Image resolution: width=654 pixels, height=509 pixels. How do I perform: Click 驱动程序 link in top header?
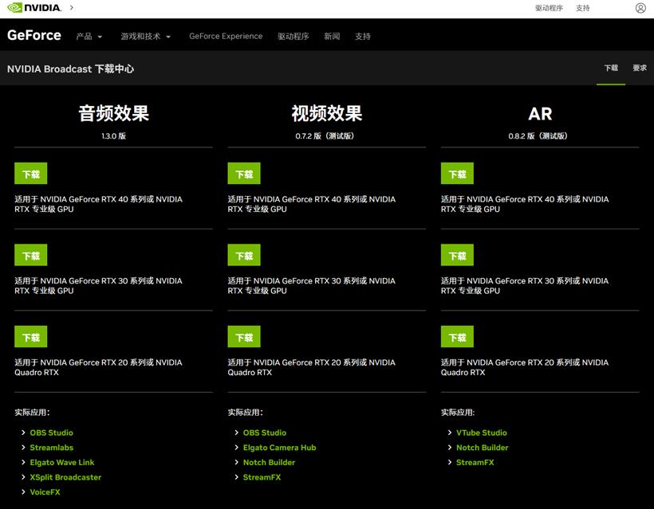[549, 8]
